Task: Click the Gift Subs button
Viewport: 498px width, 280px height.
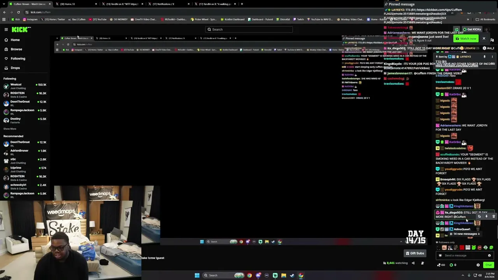Action: click(x=415, y=253)
